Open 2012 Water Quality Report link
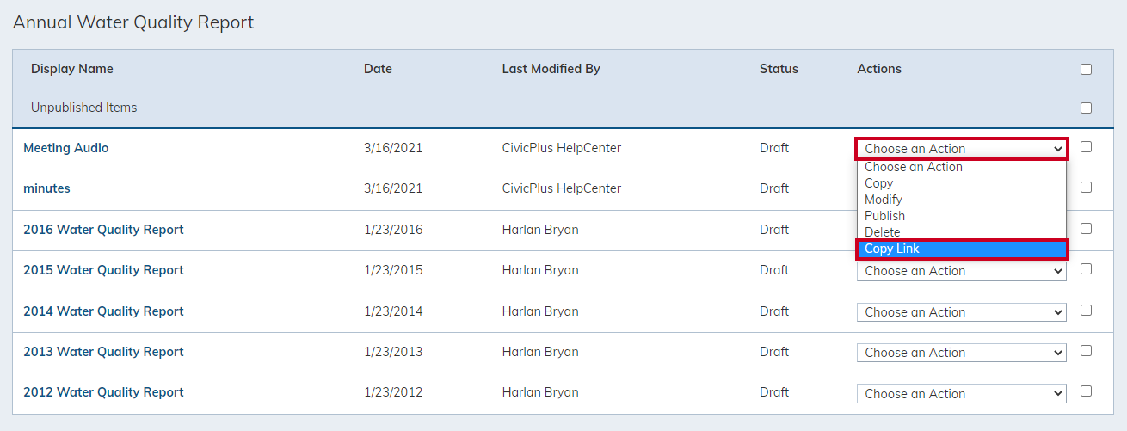 click(x=103, y=392)
